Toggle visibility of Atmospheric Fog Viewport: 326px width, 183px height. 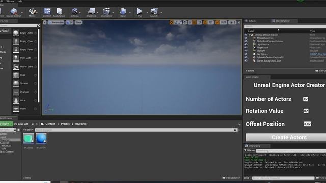(246, 38)
